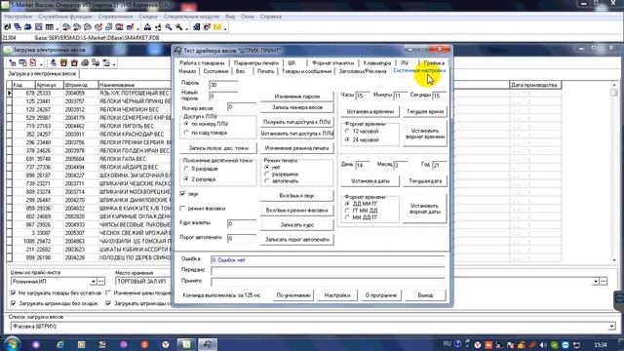Click the red scales icon in scales loading toolbar
The width and height of the screenshot is (624, 351).
[74, 62]
